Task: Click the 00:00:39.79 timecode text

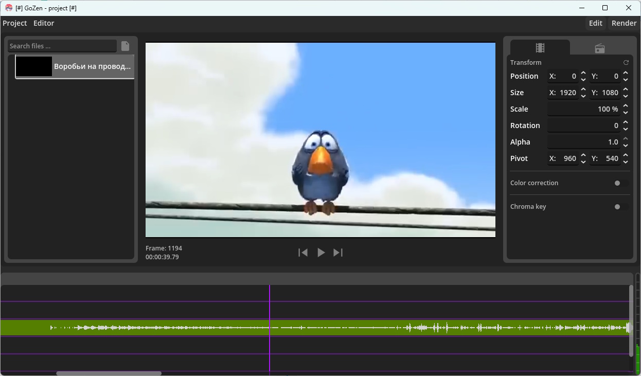Action: (162, 257)
